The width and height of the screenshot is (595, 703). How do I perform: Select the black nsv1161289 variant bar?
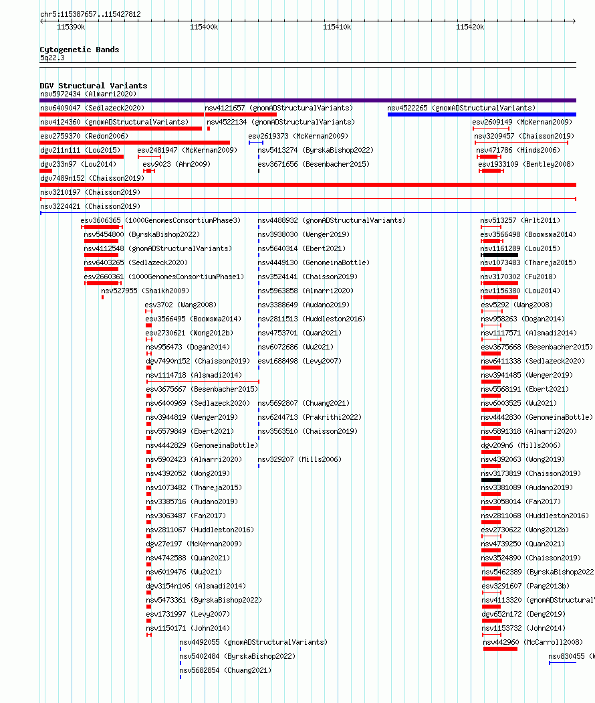click(499, 255)
